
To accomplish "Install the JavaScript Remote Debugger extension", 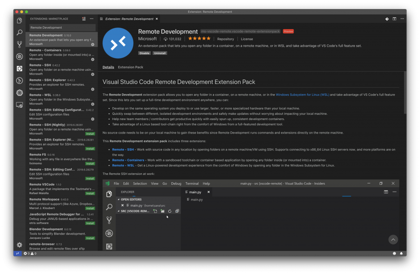I will [90, 223].
